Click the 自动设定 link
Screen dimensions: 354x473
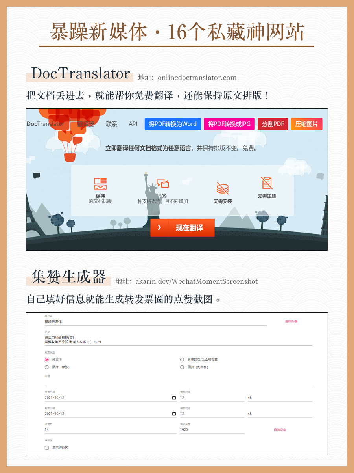280,430
